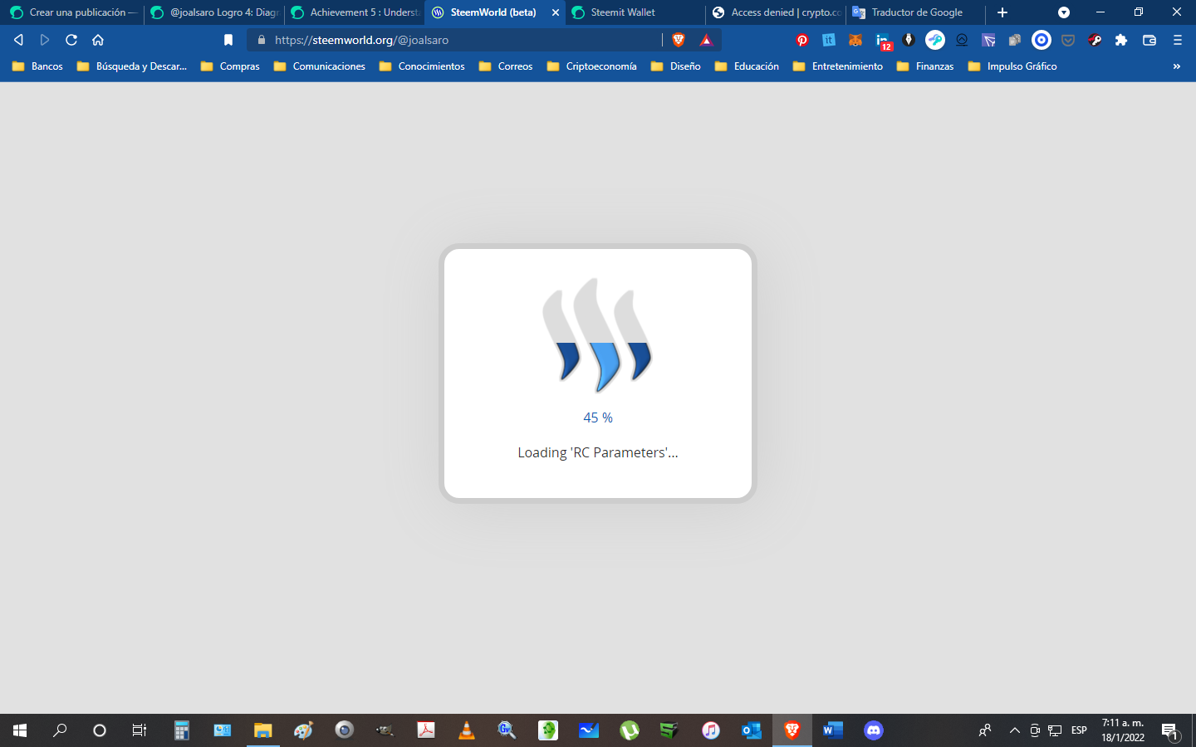Launch Calculator from the taskbar
This screenshot has height=747, width=1196.
[182, 730]
